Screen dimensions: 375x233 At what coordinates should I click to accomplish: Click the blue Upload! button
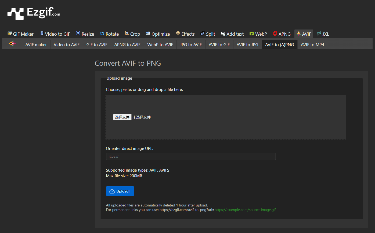point(120,191)
